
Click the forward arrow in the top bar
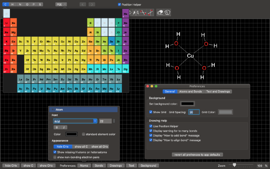92,5
